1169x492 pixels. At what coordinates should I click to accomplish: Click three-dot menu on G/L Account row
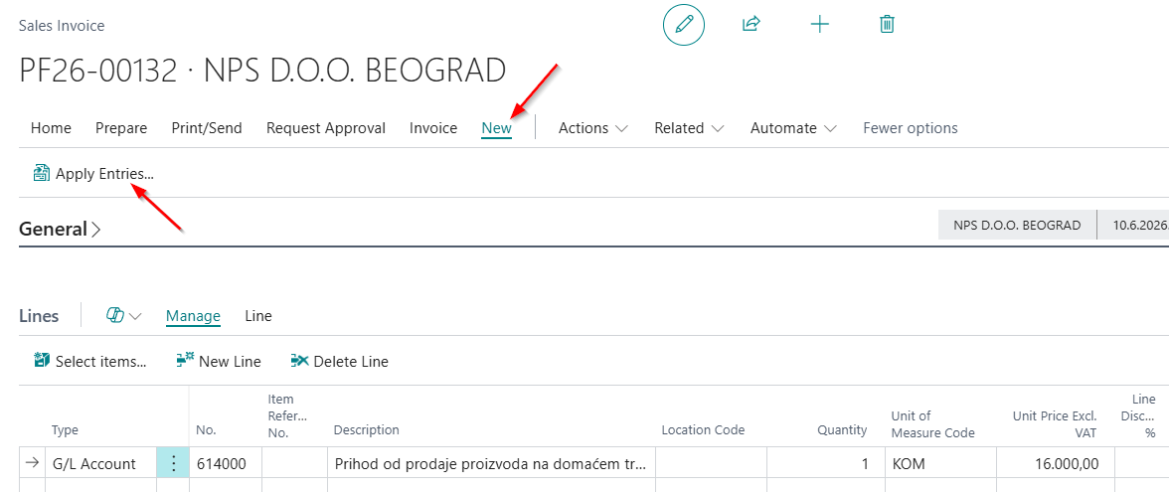click(173, 463)
